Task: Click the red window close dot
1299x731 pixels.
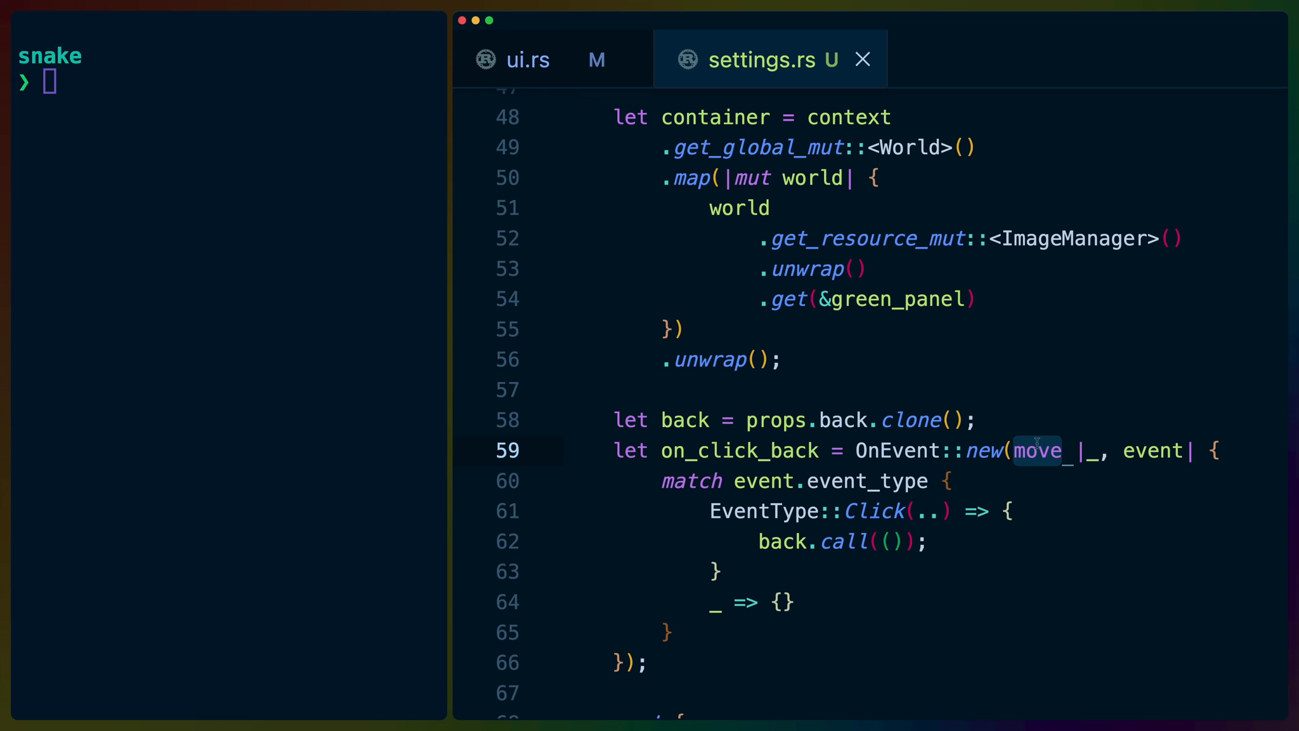Action: (x=462, y=20)
